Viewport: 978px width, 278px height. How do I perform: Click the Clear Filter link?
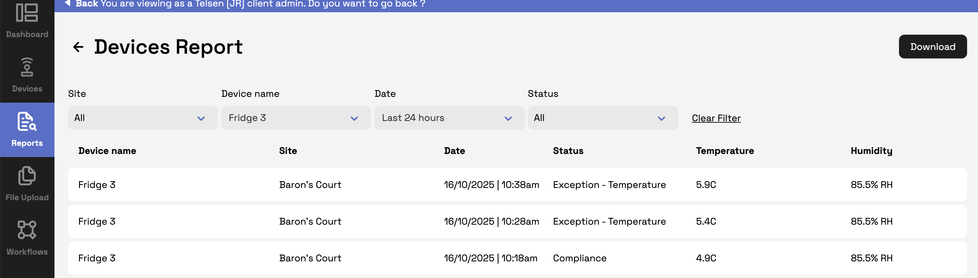tap(716, 118)
